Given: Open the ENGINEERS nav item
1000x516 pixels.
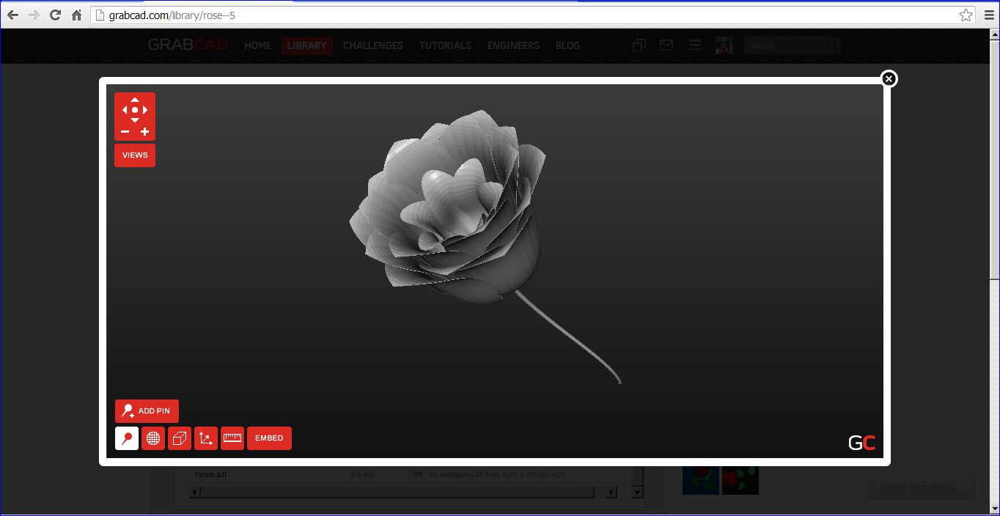Looking at the screenshot, I should coord(513,45).
